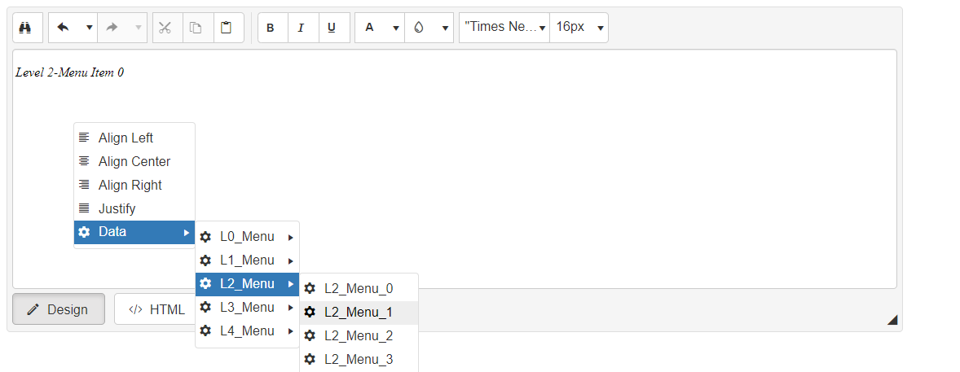Toggle Bold formatting
This screenshot has height=372, width=960.
(x=271, y=28)
